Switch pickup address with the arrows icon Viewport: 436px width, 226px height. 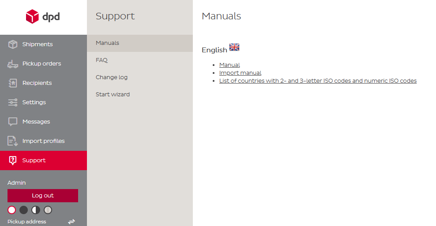click(x=71, y=222)
